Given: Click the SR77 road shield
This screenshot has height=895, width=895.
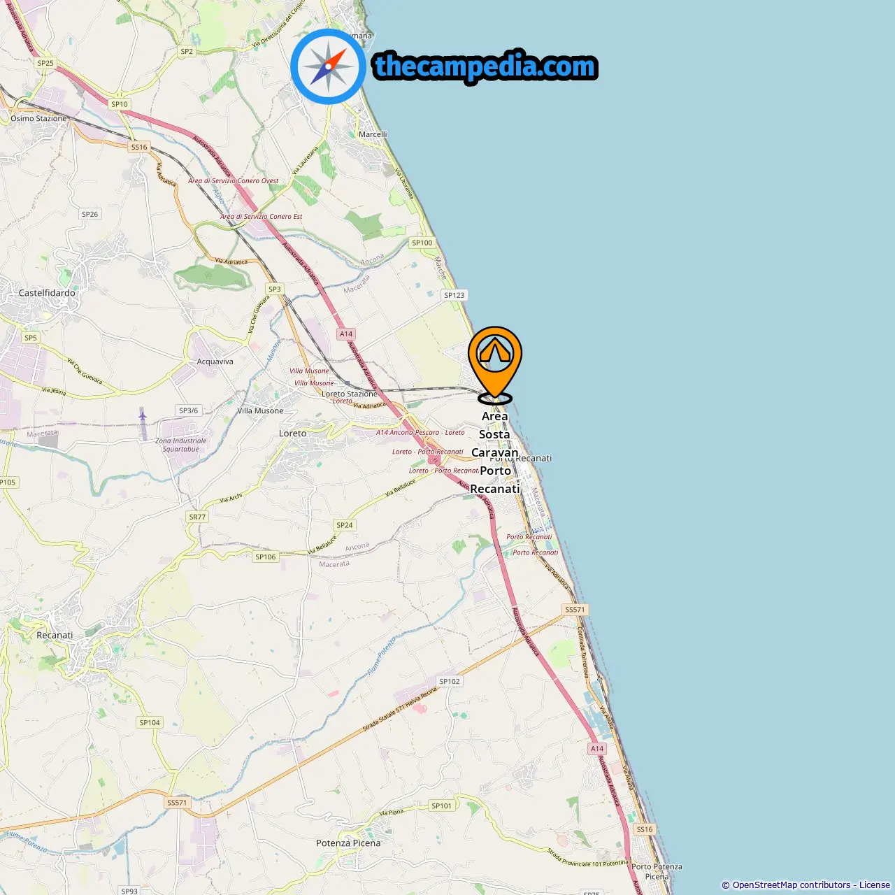Looking at the screenshot, I should click(197, 517).
